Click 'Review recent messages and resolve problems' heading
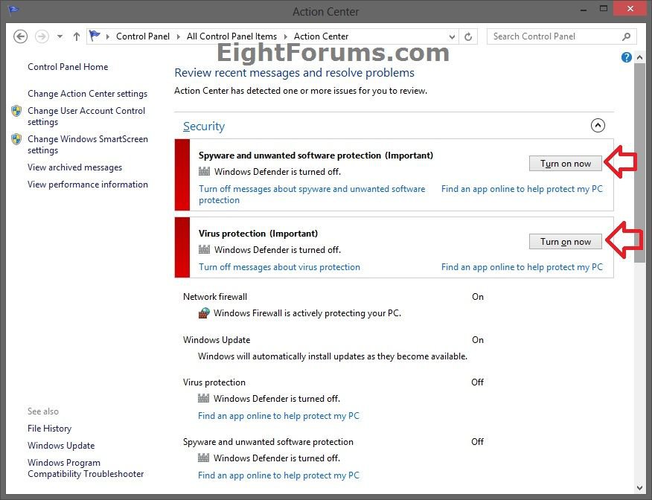This screenshot has height=500, width=652. [295, 73]
